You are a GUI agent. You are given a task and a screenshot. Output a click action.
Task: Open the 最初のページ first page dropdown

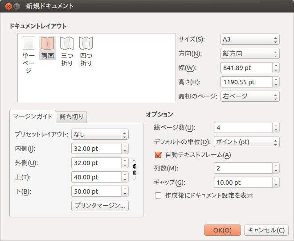tap(250, 96)
